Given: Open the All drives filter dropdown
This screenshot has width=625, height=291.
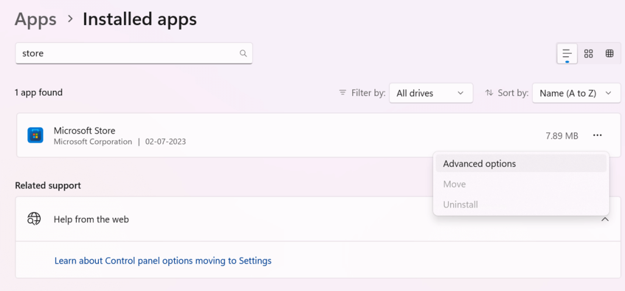Looking at the screenshot, I should (x=430, y=93).
